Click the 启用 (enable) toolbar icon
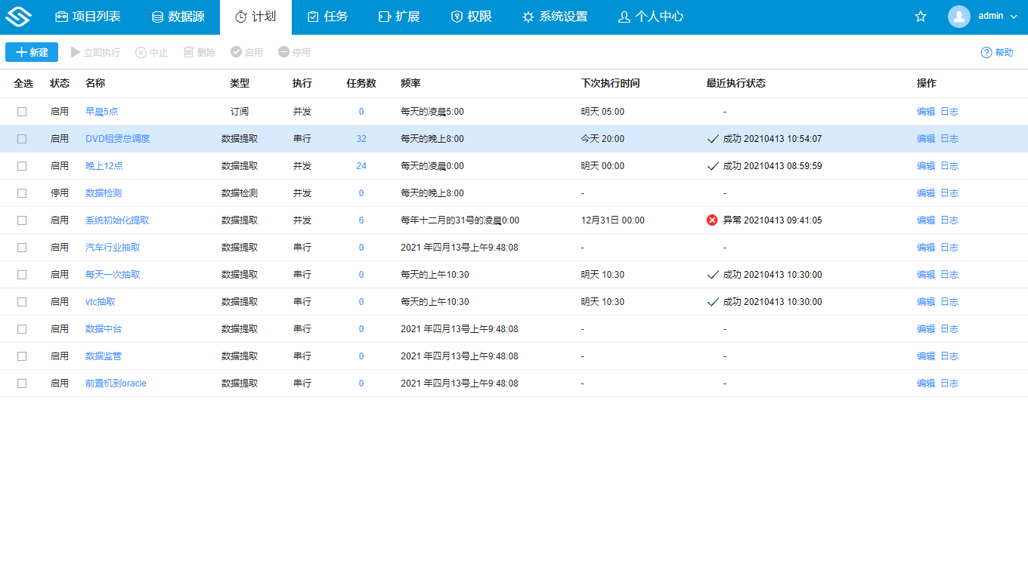The height and width of the screenshot is (576, 1028). point(234,52)
